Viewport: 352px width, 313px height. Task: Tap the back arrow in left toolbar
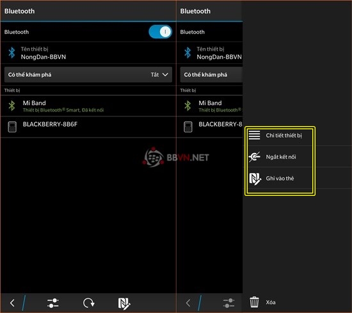click(12, 303)
